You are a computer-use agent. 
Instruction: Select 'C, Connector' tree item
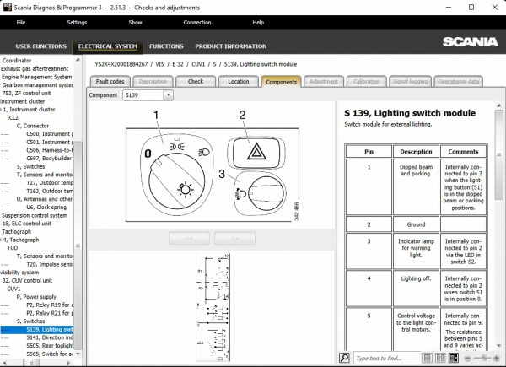click(33, 126)
